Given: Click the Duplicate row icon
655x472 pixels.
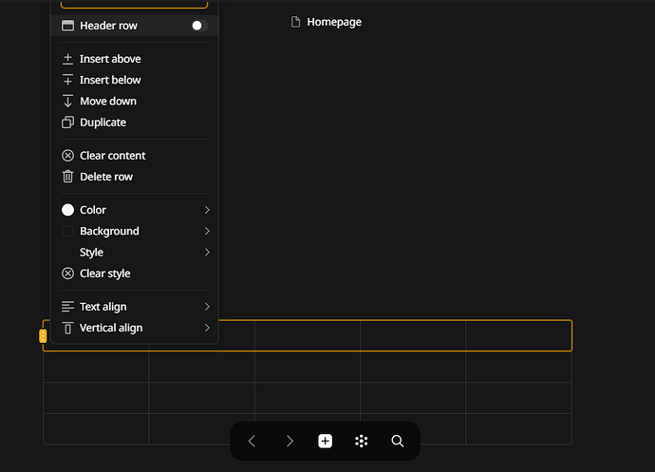Looking at the screenshot, I should [x=67, y=123].
